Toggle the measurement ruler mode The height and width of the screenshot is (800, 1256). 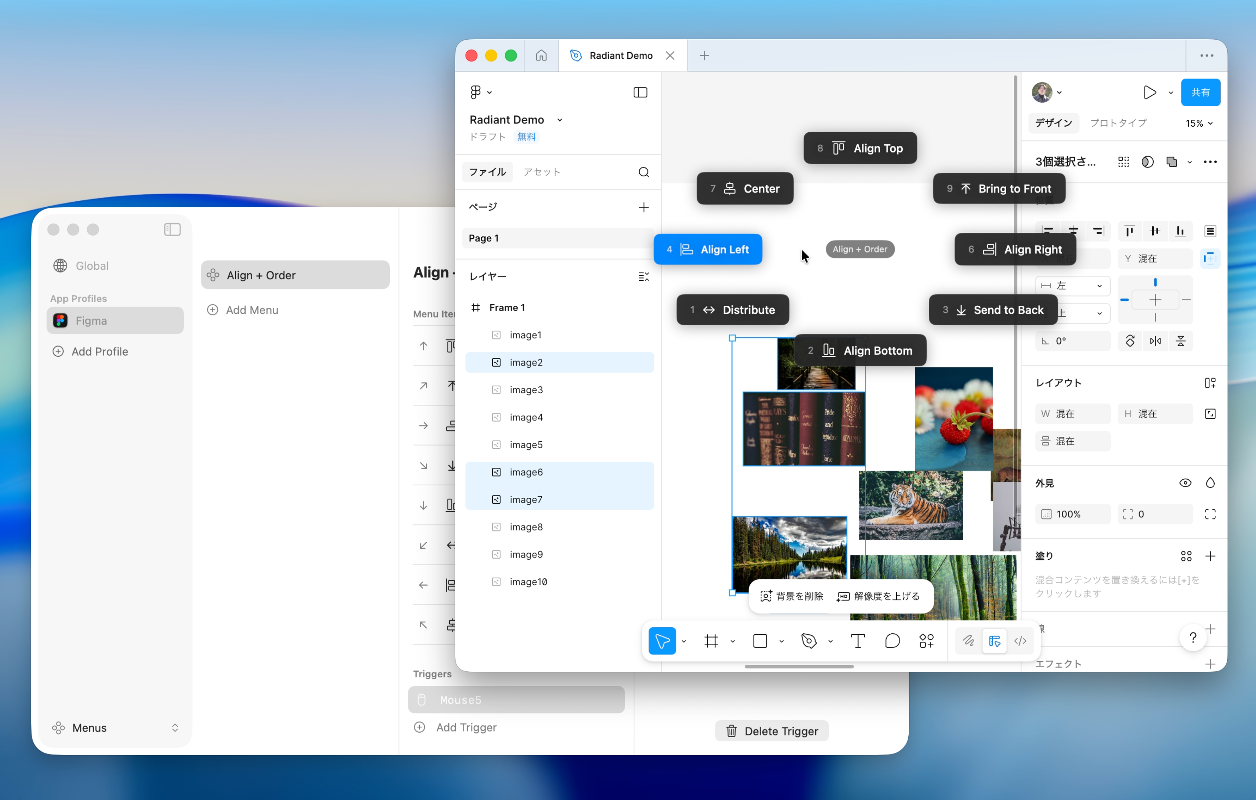(995, 641)
